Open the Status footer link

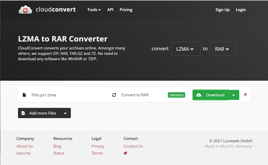pos(59,153)
